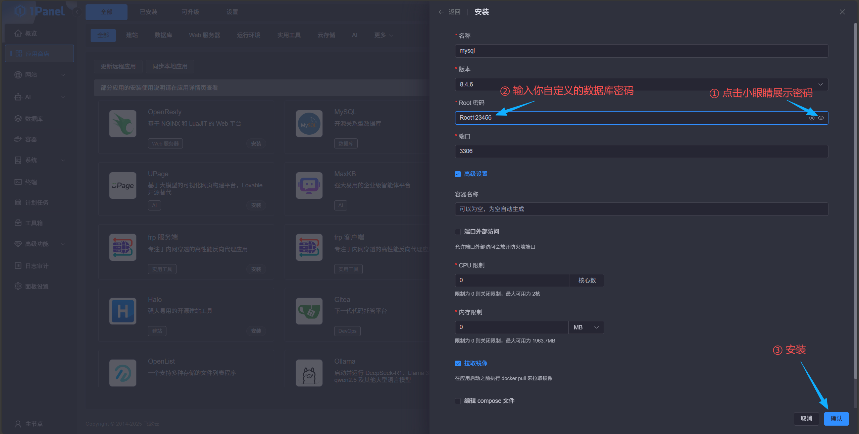Close the install drawer with the X icon
Screen dimensions: 859x434
842,12
